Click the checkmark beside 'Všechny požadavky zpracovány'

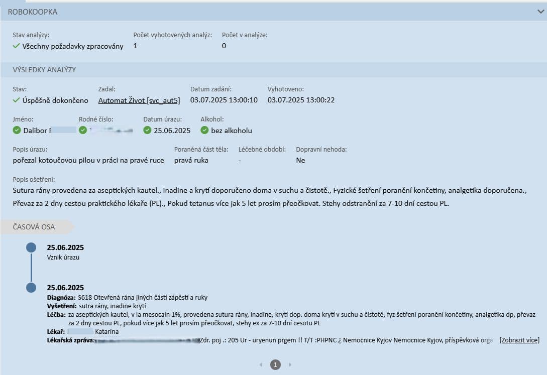(x=17, y=46)
